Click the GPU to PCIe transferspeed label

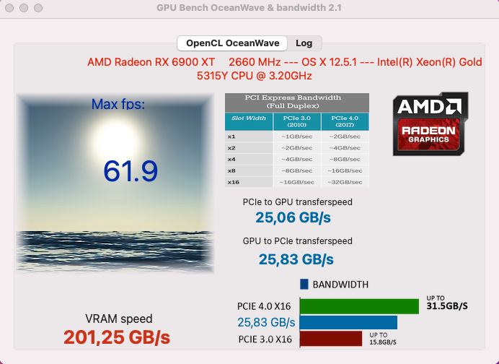tap(298, 241)
